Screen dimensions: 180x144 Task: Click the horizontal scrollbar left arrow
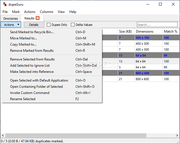coord(3,135)
